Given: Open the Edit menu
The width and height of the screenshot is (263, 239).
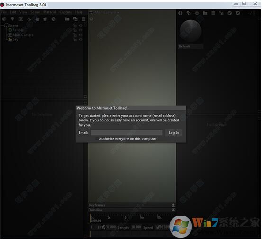Looking at the screenshot, I should point(13,12).
